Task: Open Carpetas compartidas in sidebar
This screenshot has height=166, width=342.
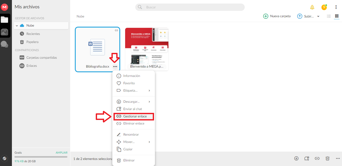Action: click(41, 58)
